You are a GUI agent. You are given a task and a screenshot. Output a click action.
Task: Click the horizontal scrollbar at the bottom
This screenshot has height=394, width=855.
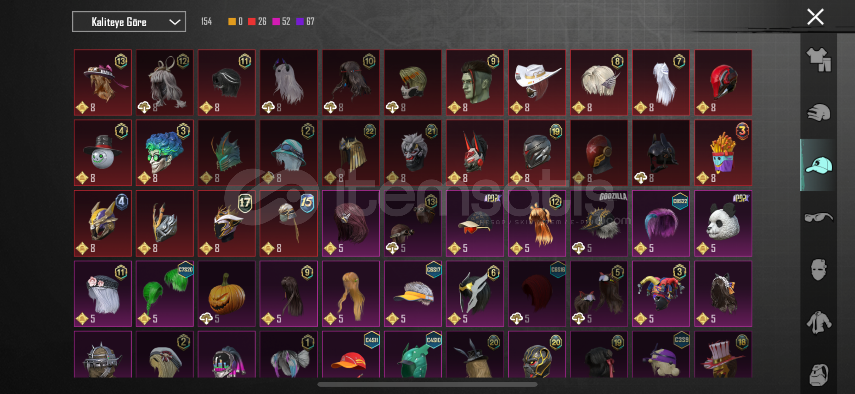pyautogui.click(x=427, y=384)
